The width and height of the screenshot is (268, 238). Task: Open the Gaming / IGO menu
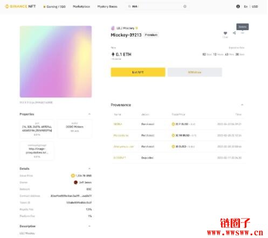(x=54, y=6)
